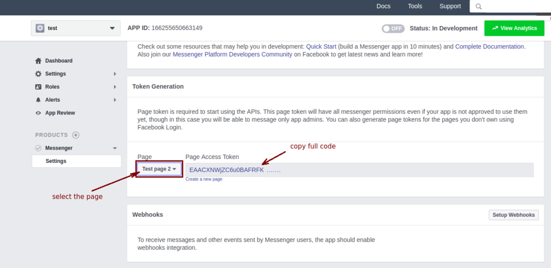Click the Roles icon in sidebar

click(x=38, y=87)
